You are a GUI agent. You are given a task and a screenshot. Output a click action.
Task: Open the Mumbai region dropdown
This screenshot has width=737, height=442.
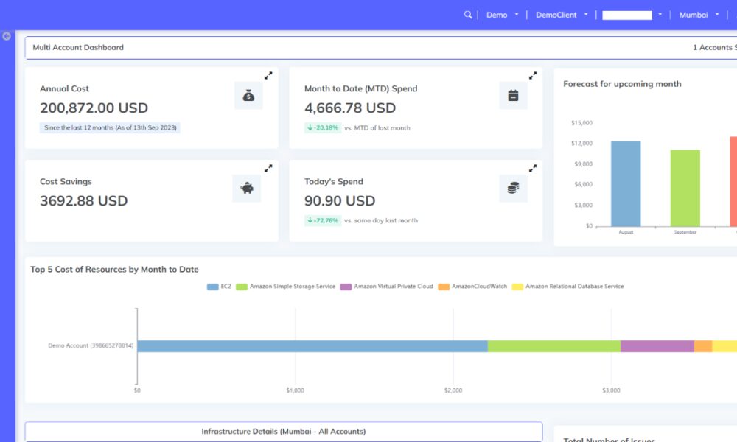(699, 15)
